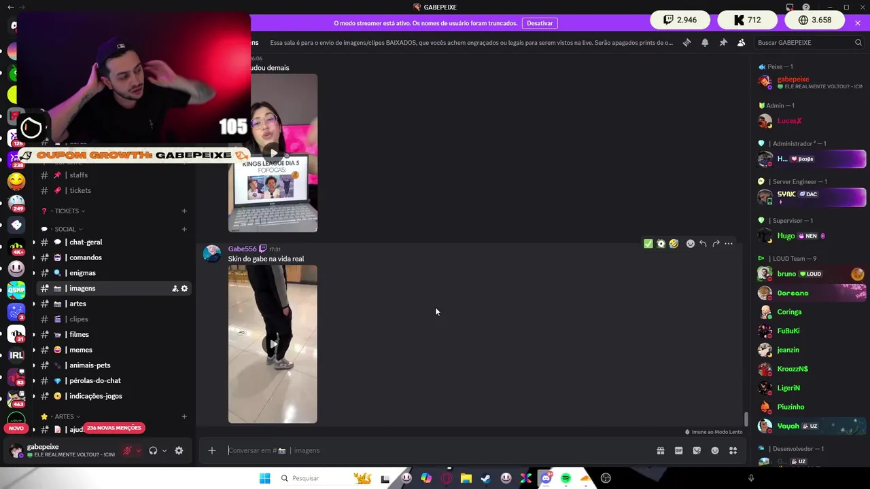Click Desativar streamer mode button

[540, 23]
